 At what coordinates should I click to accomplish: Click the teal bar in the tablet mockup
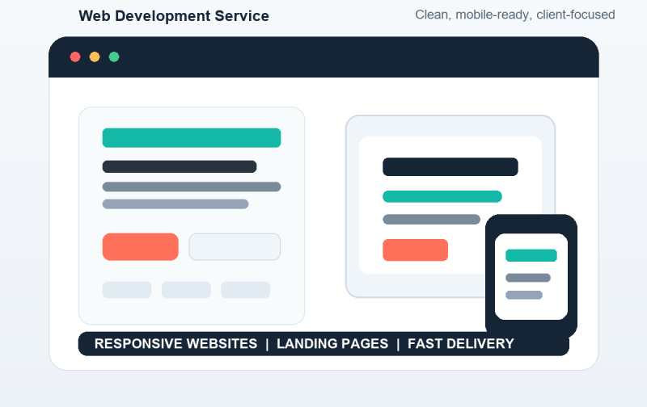(x=442, y=196)
